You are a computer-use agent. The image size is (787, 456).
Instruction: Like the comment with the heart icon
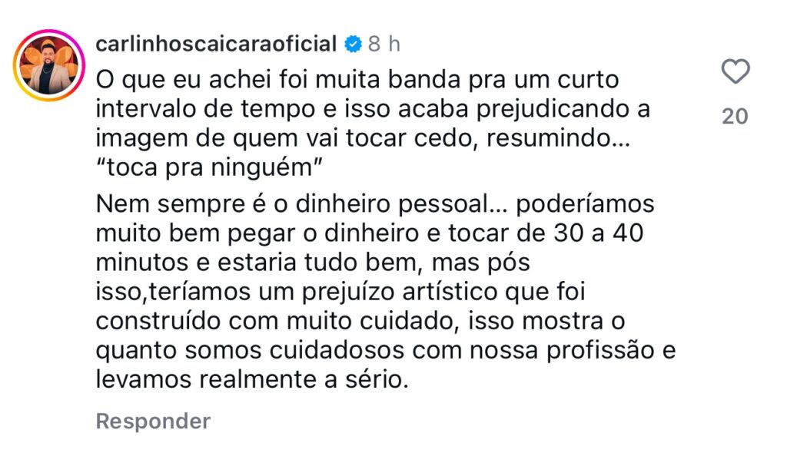736,71
